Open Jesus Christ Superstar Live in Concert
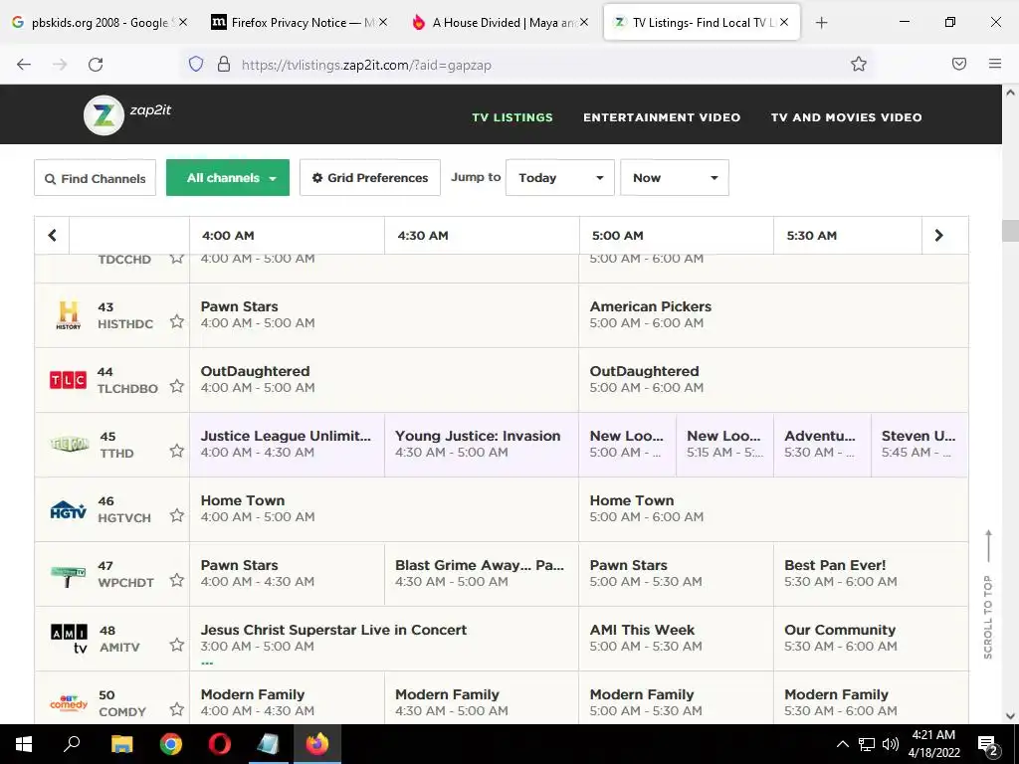The height and width of the screenshot is (764, 1019). (x=383, y=639)
